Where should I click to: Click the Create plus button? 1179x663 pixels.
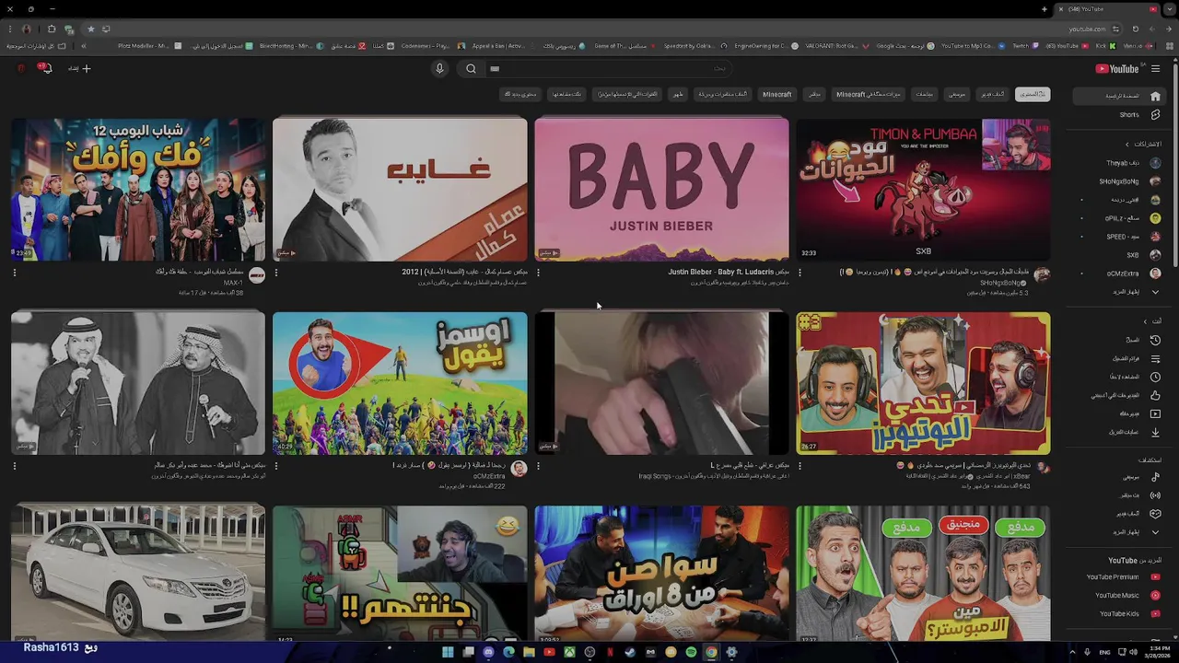coord(79,68)
